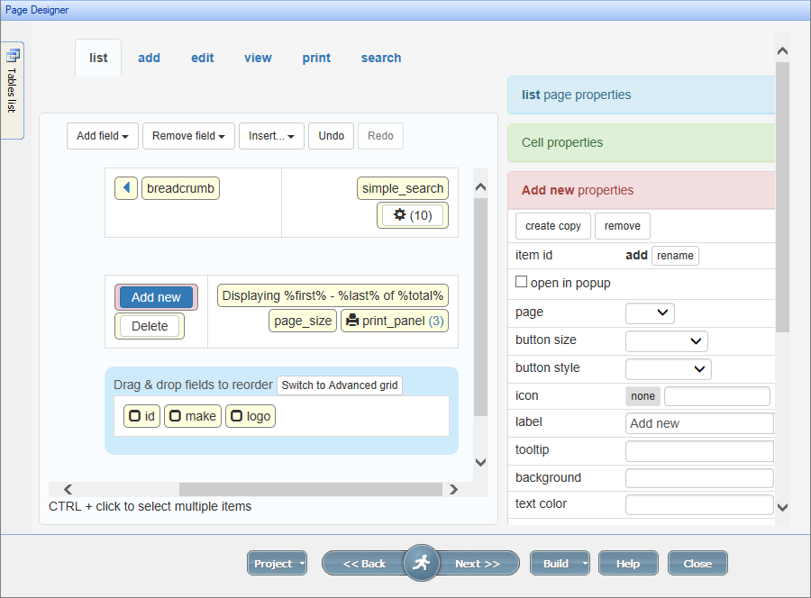Viewport: 811px width, 598px height.
Task: Select the logo field item
Action: 250,416
